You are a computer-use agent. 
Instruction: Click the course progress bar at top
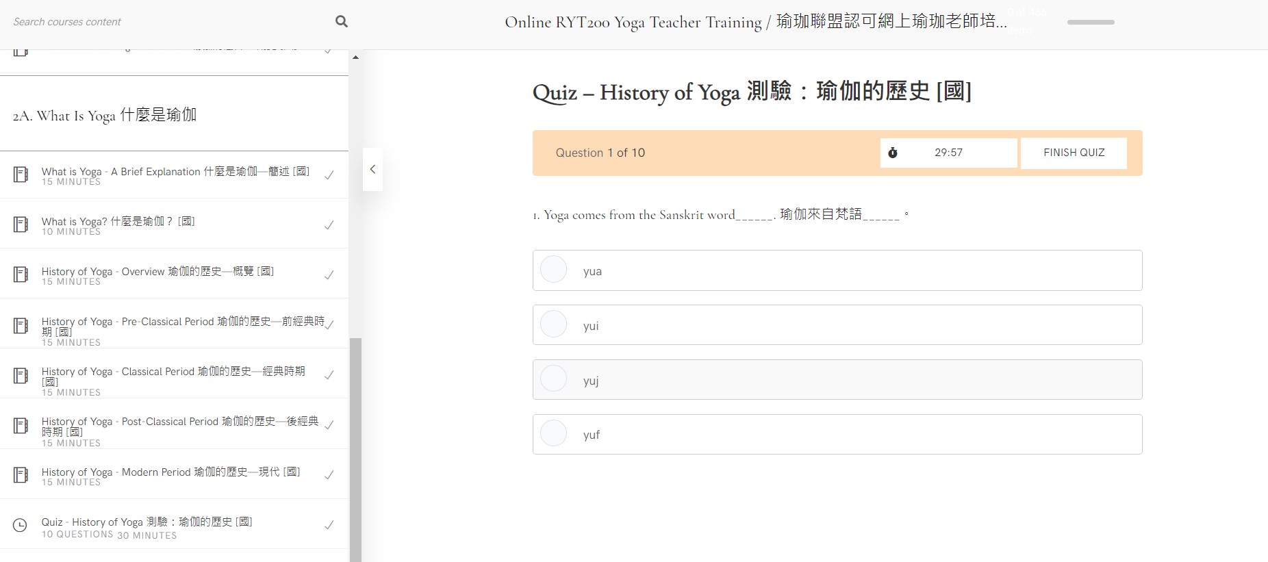(x=1091, y=23)
